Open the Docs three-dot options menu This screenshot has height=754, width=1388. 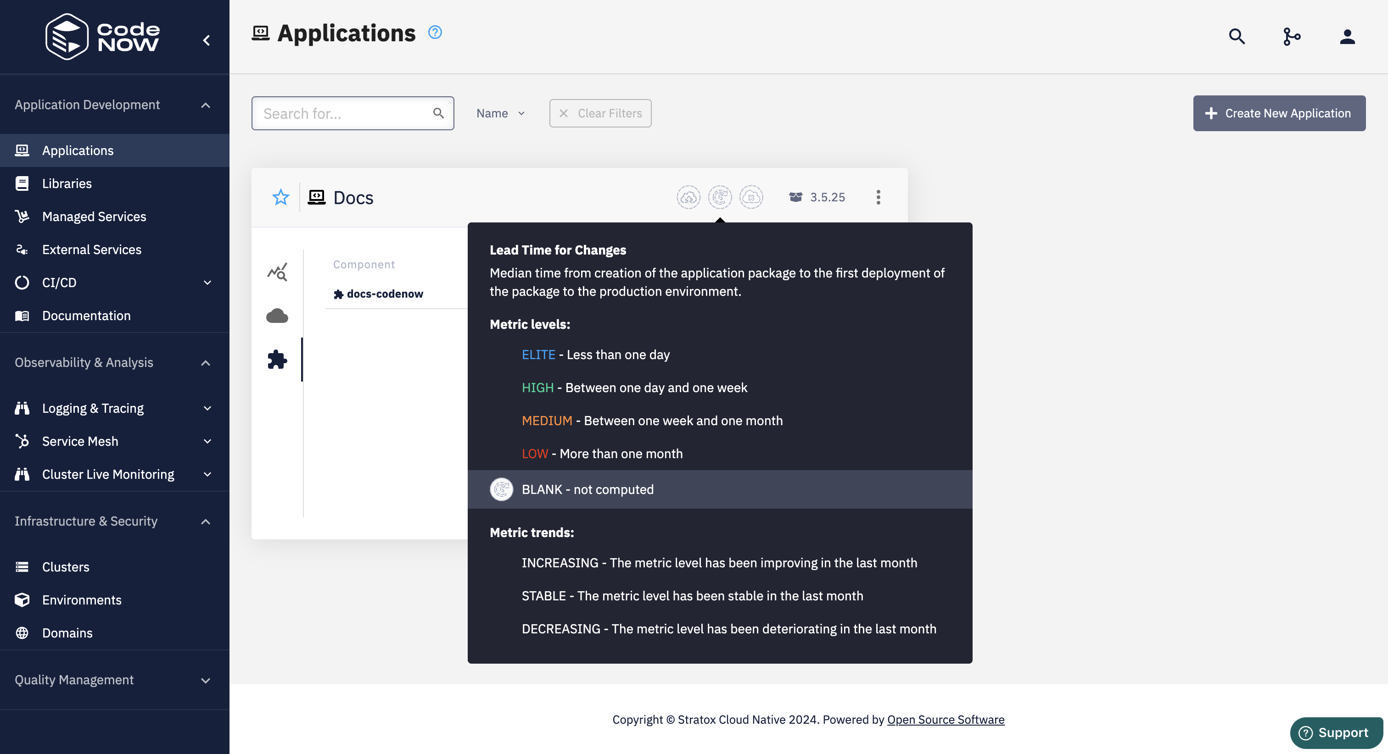pos(878,197)
